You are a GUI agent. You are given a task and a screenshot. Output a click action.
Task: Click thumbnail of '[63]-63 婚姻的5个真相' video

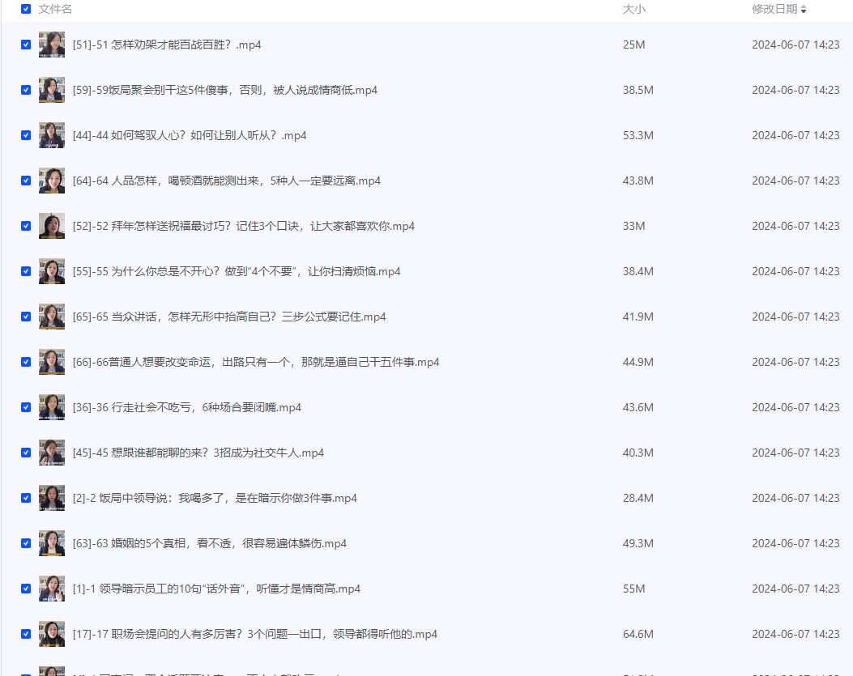click(x=52, y=543)
